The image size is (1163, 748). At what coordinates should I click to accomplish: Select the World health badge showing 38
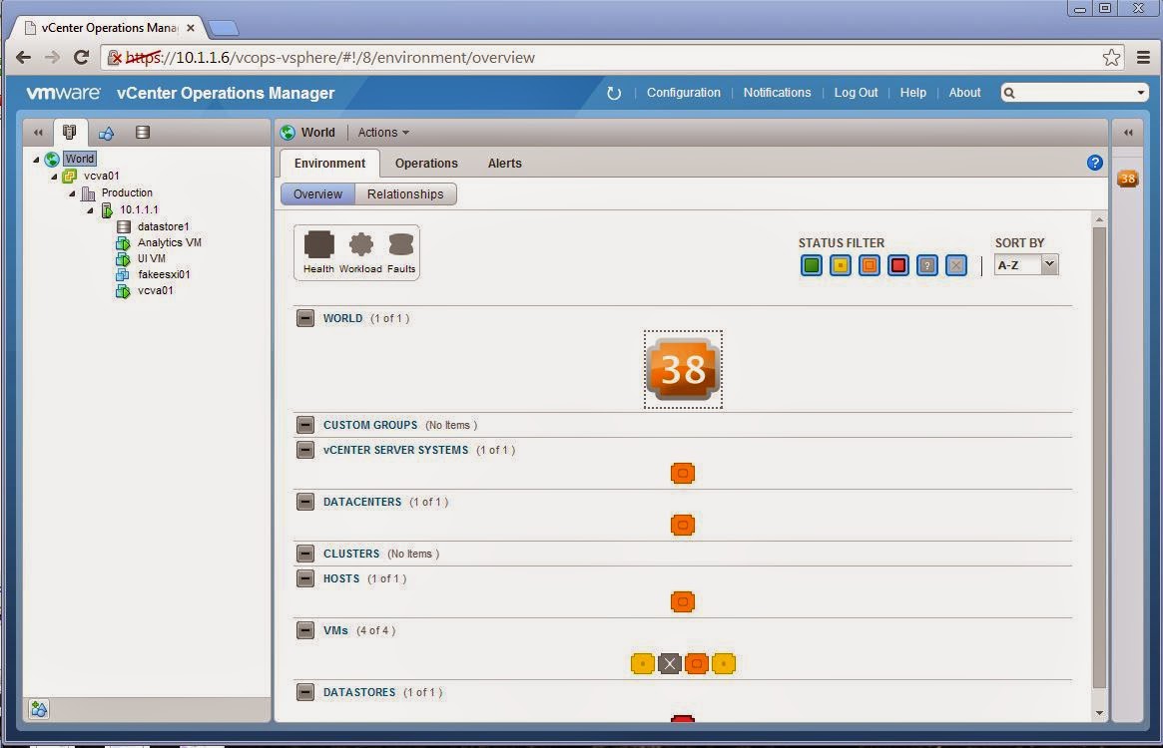683,369
